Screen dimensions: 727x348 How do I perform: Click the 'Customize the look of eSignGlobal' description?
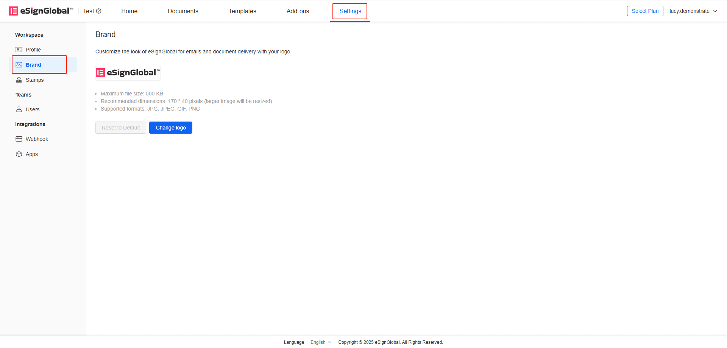point(193,51)
